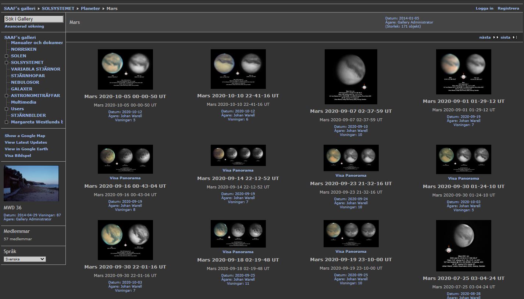Go to Planeter in the breadcrumb

[90, 8]
